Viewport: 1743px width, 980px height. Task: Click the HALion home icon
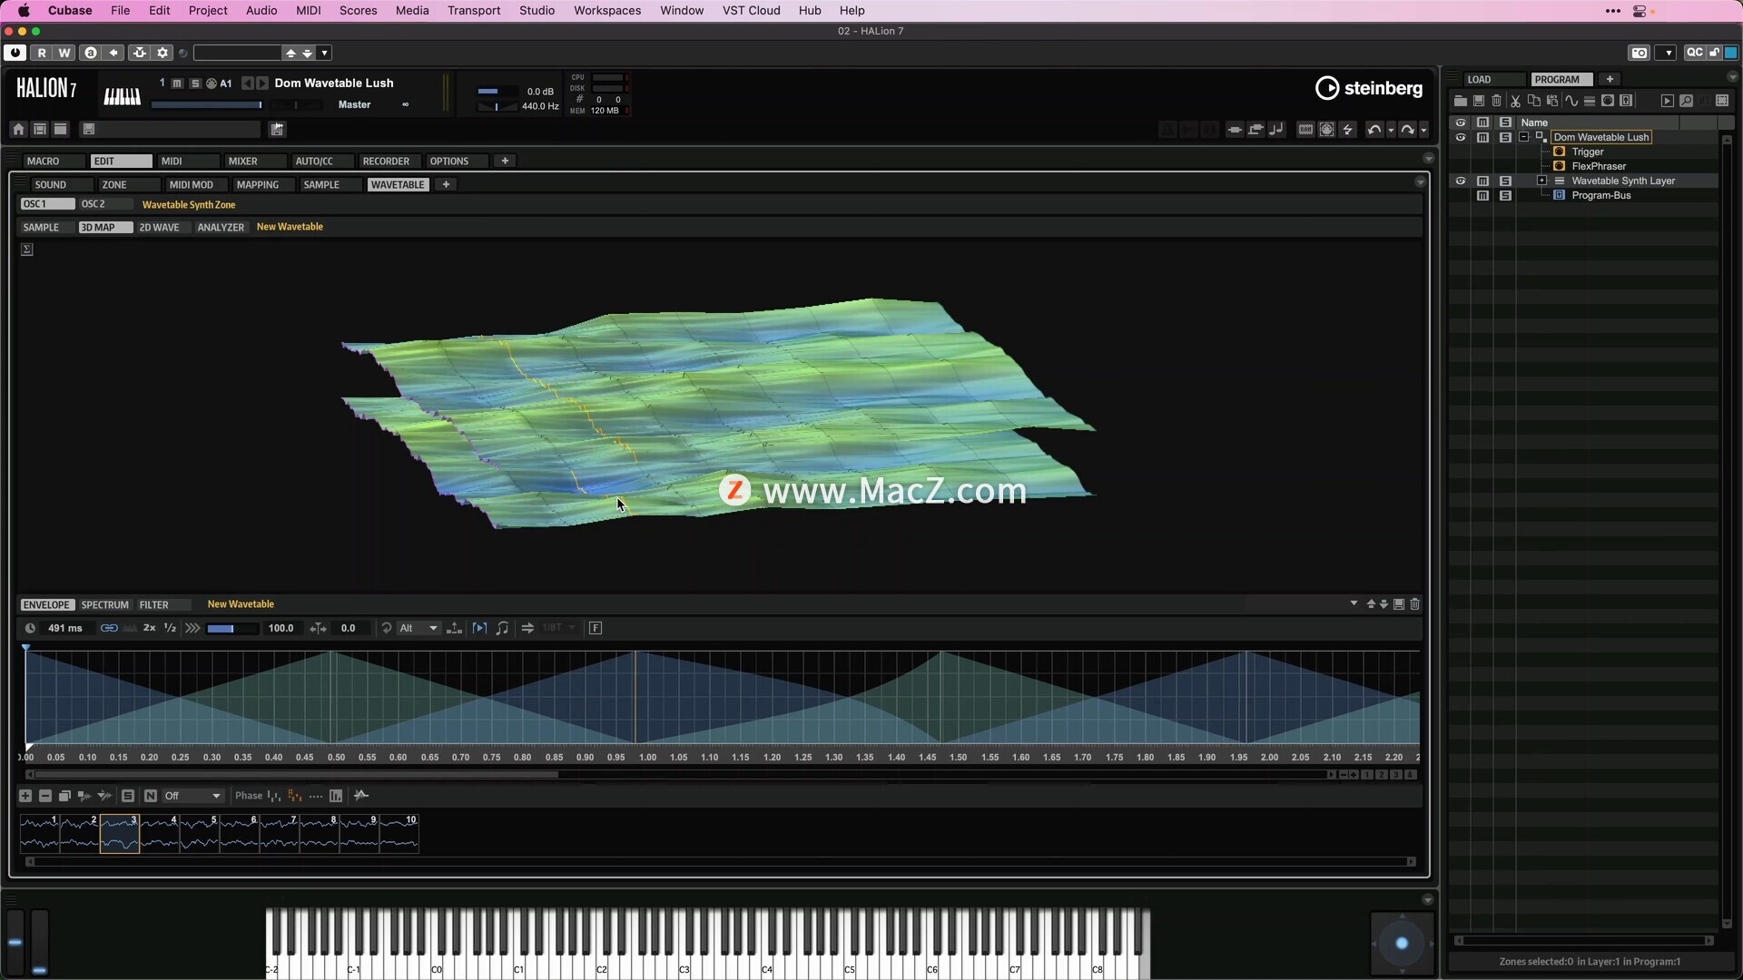tap(18, 129)
